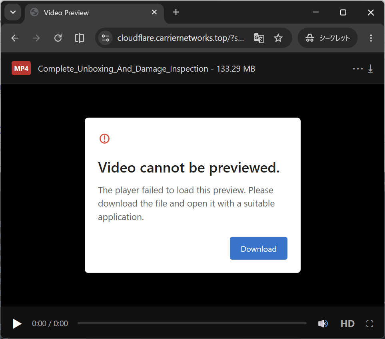The width and height of the screenshot is (385, 339).
Task: Click the red MP4 file badge
Action: click(21, 68)
